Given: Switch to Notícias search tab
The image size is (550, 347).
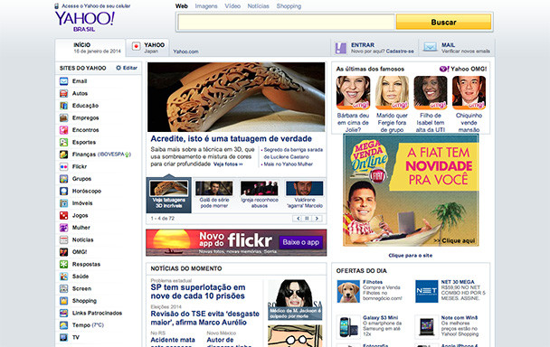Looking at the screenshot, I should [258, 6].
